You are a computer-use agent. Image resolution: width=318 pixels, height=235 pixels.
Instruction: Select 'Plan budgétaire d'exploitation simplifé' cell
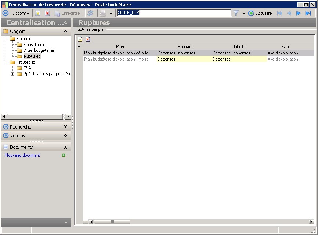120,59
